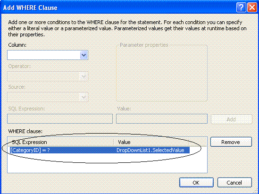Open the disabled Operator dropdown
Image resolution: width=259 pixels, height=194 pixels.
48,76
